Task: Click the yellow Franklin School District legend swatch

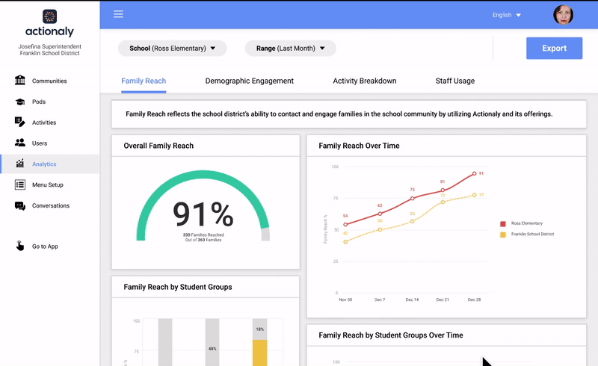Action: [x=502, y=235]
